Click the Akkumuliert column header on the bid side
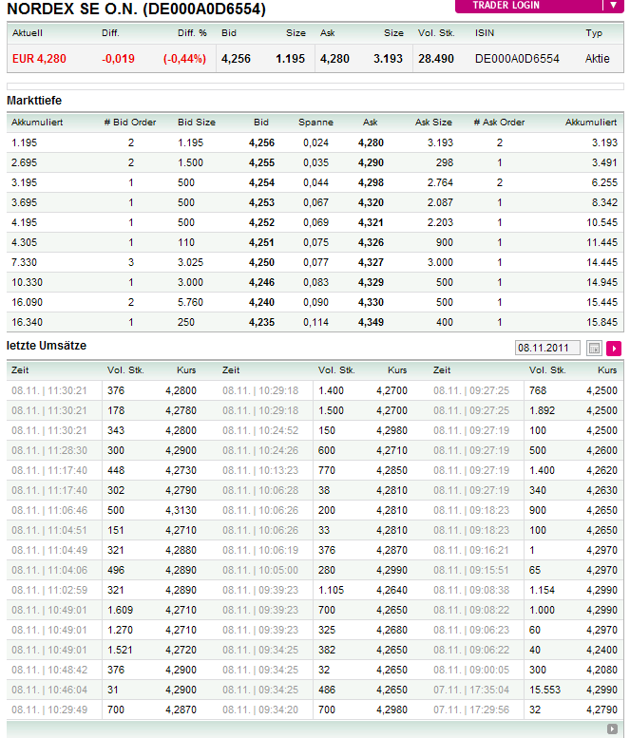Image resolution: width=630 pixels, height=738 pixels. (37, 123)
